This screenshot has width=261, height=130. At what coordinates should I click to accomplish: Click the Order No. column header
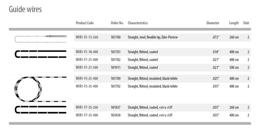click(117, 23)
